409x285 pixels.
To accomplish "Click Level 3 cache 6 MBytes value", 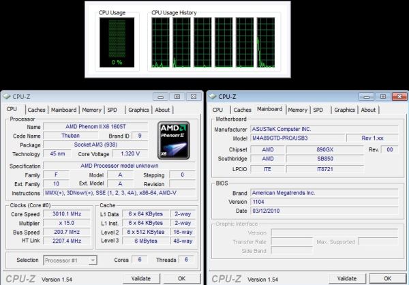I will tap(146, 241).
